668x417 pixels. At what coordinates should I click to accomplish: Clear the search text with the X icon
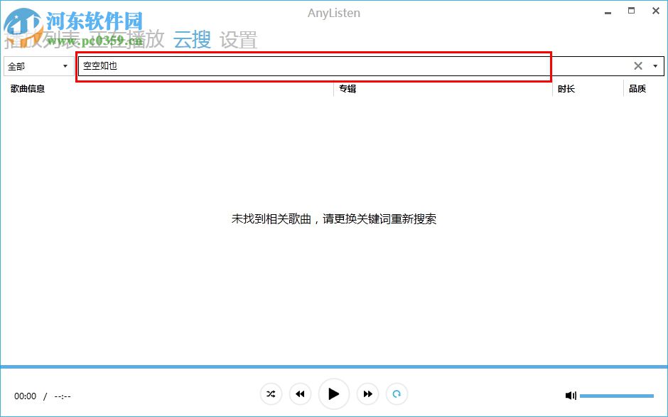pyautogui.click(x=638, y=65)
